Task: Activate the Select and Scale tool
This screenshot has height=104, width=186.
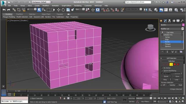Action: pos(68,10)
